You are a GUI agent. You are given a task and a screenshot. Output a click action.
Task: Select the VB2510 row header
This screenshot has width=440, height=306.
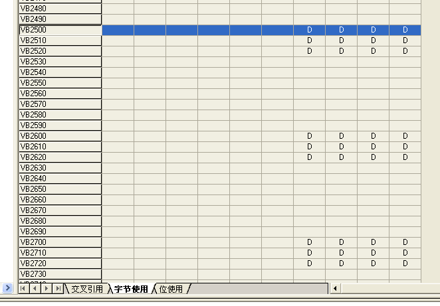pyautogui.click(x=60, y=40)
